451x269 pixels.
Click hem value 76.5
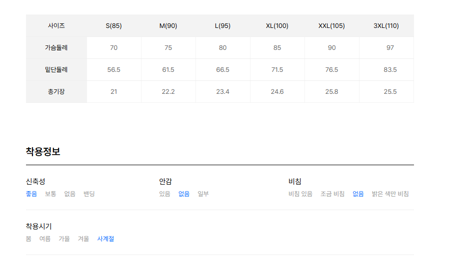(331, 70)
